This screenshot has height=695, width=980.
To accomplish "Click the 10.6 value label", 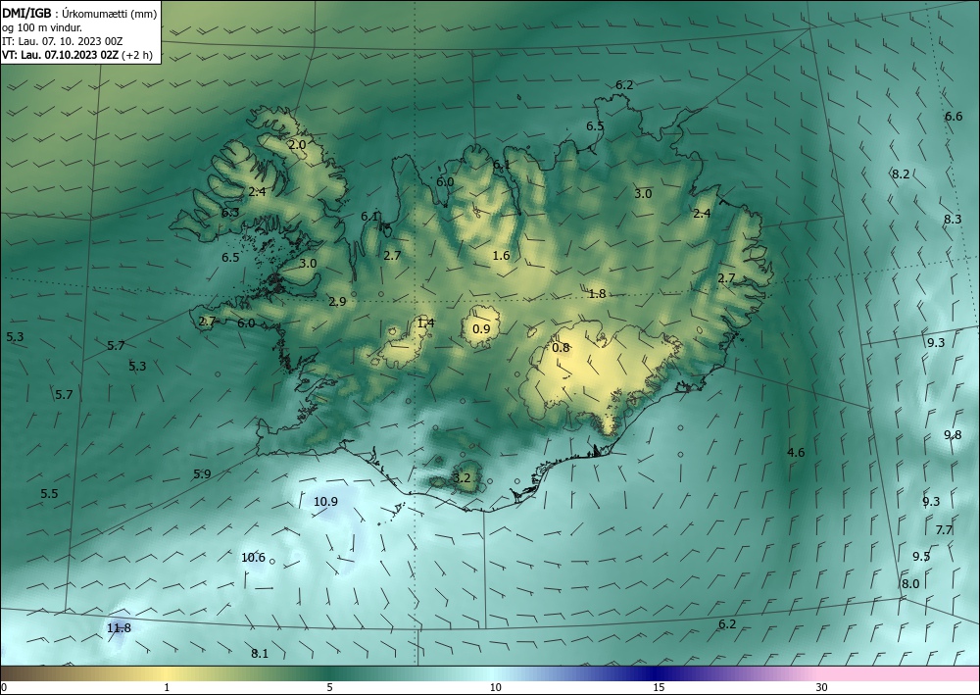I will coord(253,558).
